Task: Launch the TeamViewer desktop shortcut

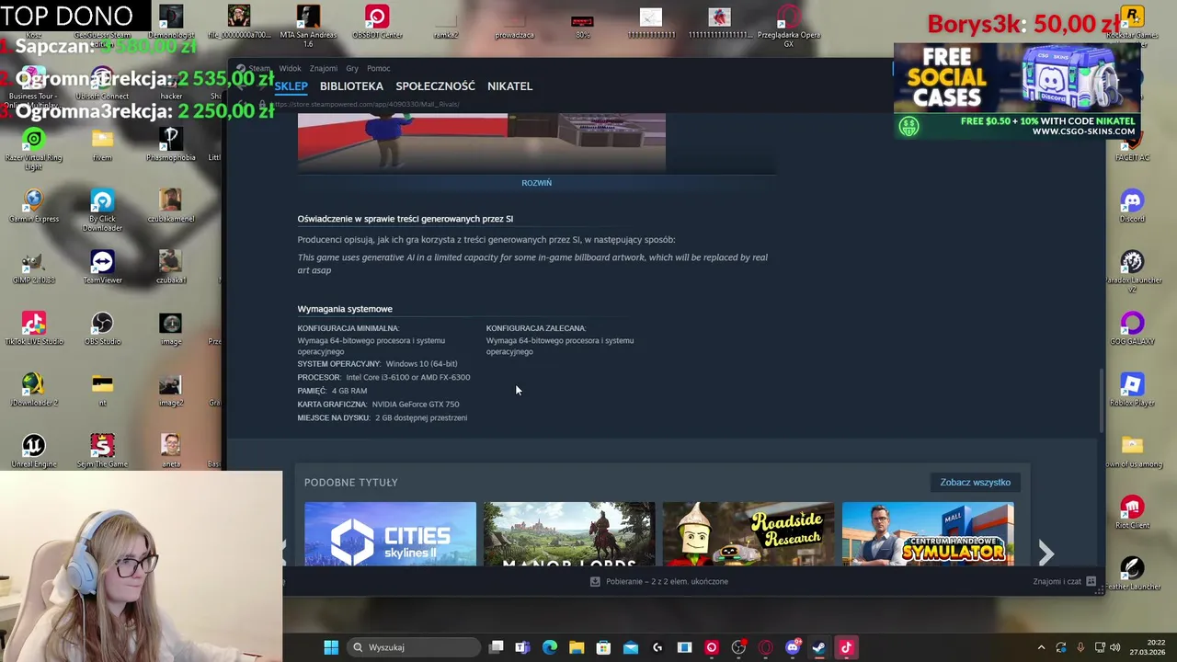Action: 102,268
